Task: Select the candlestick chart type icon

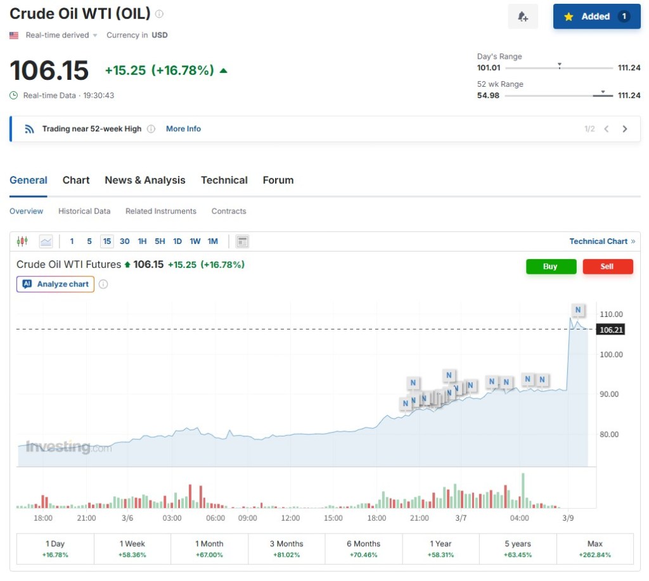Action: point(23,241)
